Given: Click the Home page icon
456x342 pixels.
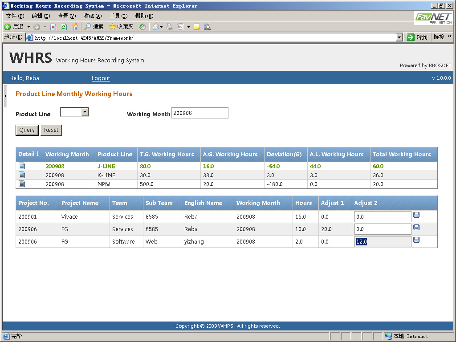Looking at the screenshot, I should point(75,27).
